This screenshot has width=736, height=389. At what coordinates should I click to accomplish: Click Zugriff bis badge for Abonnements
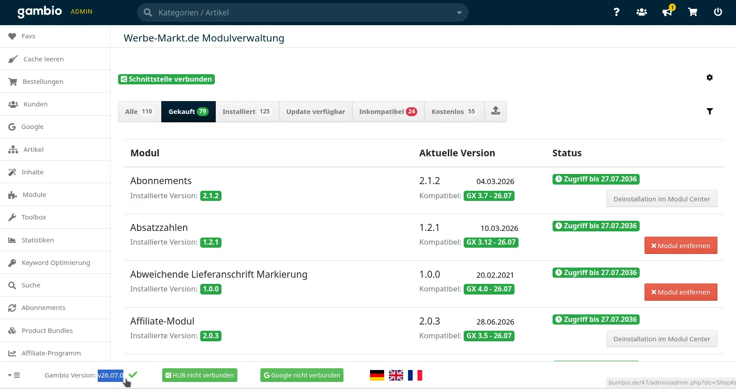(596, 179)
